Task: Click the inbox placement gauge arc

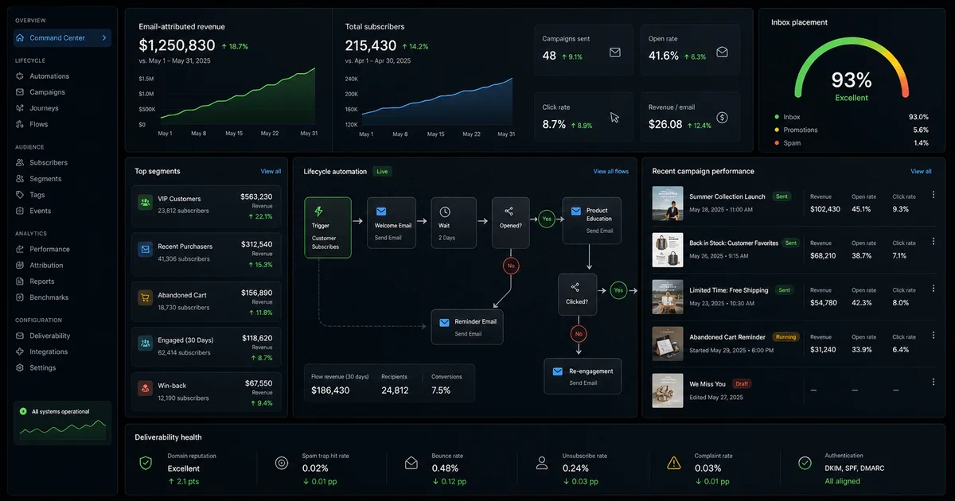Action: click(x=852, y=68)
